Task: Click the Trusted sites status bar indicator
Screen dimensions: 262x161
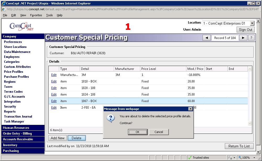Action: (x=198, y=158)
